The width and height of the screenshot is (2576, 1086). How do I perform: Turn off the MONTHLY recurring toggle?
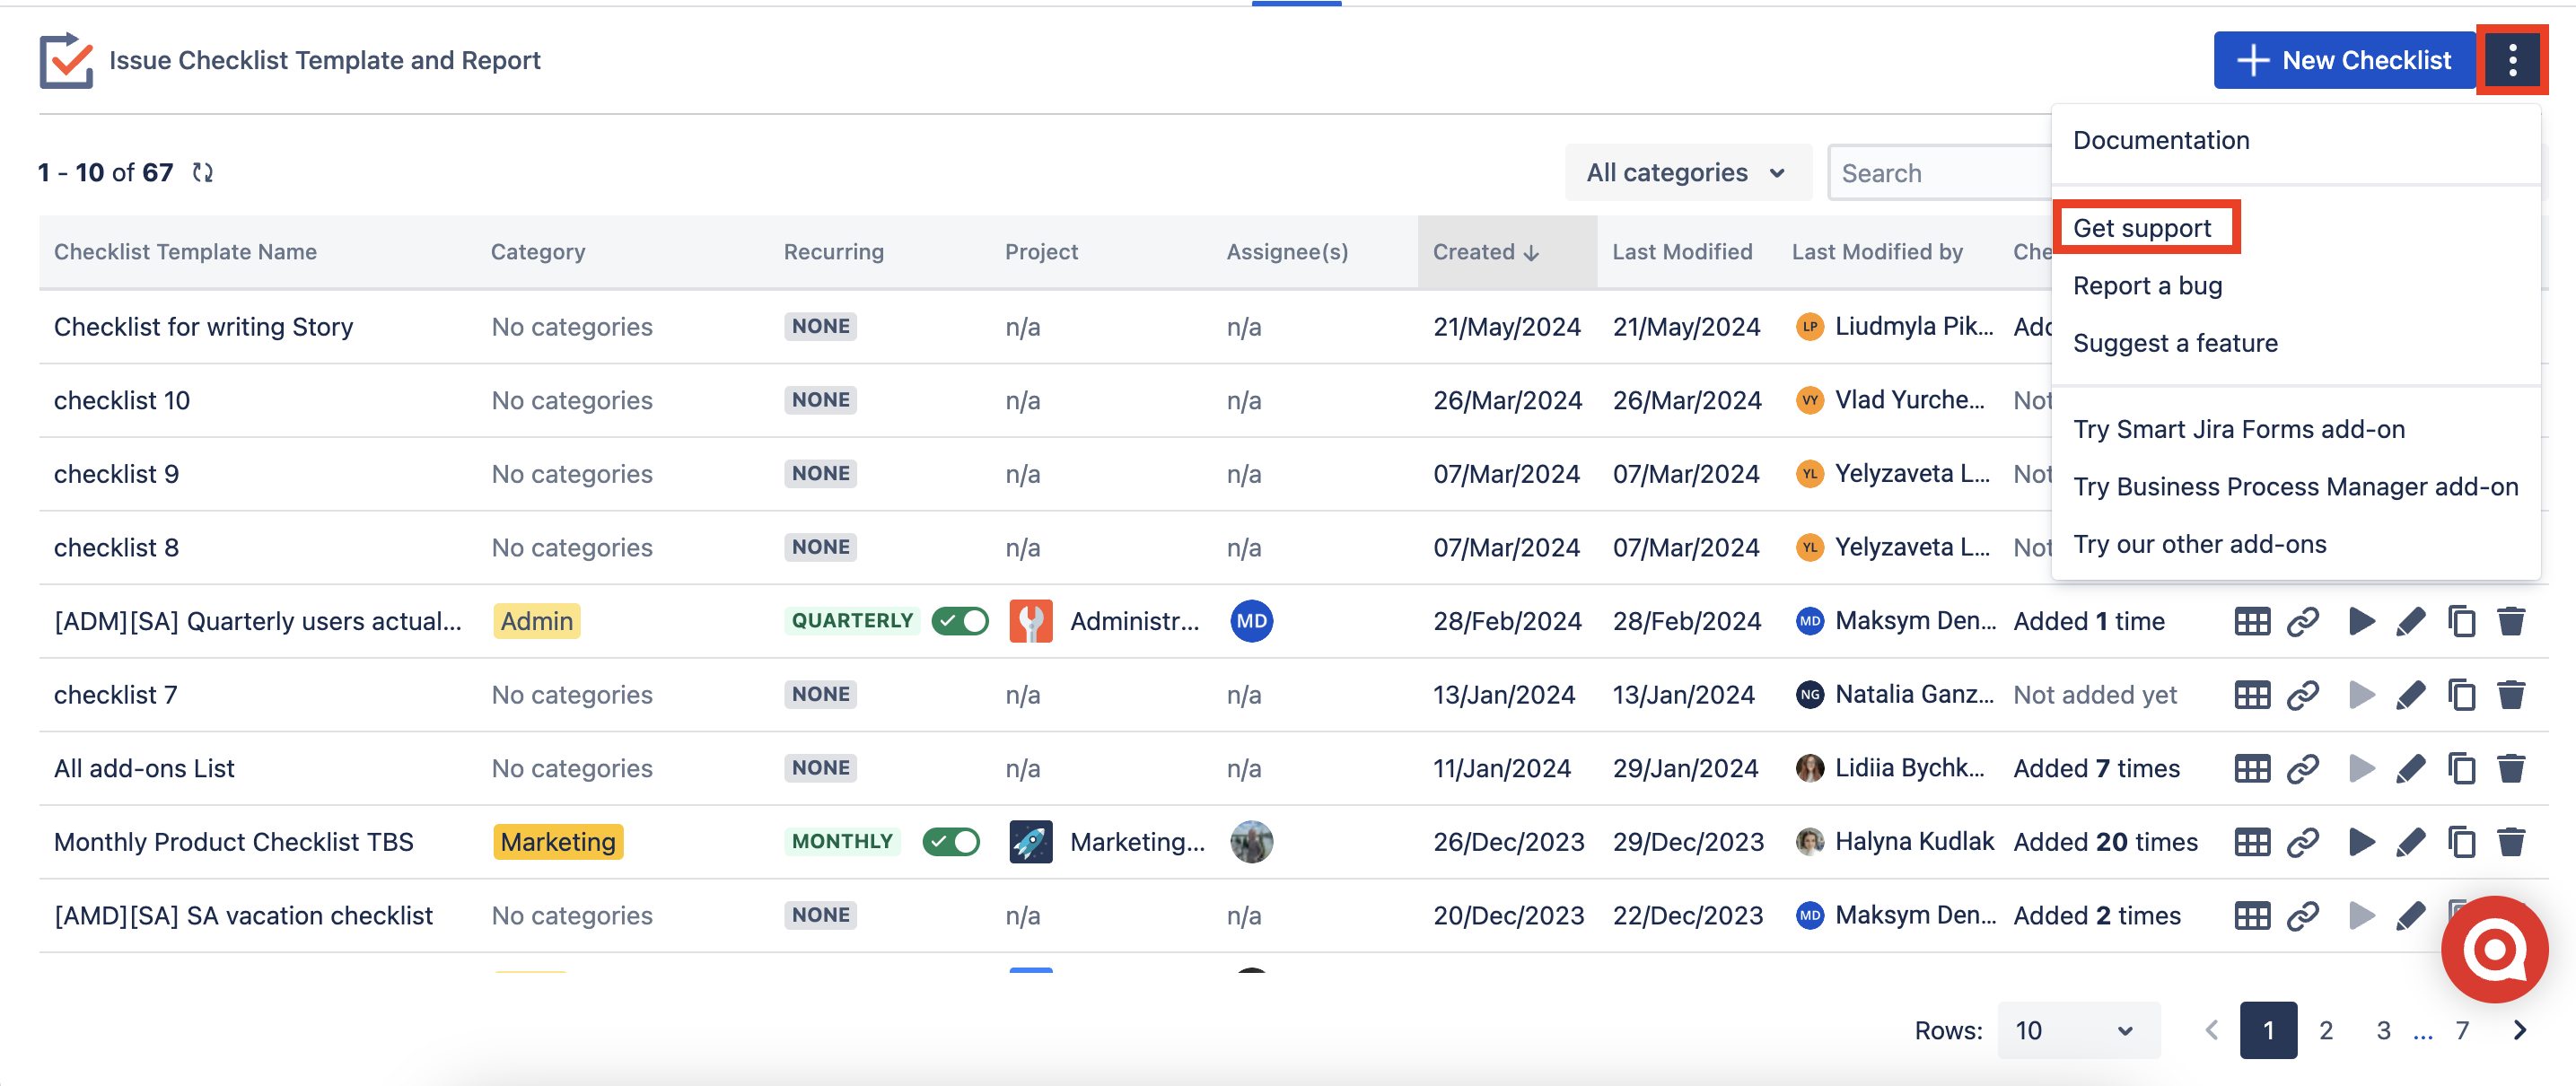click(951, 842)
